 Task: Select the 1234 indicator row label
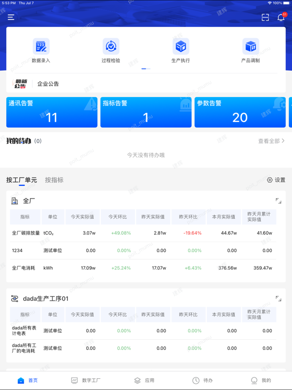pyautogui.click(x=17, y=250)
